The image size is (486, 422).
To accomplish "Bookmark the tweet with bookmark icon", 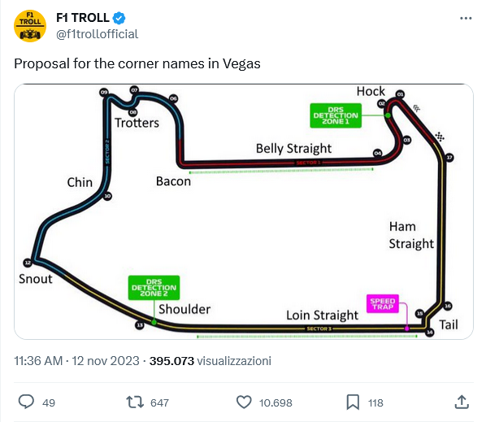I will 353,402.
